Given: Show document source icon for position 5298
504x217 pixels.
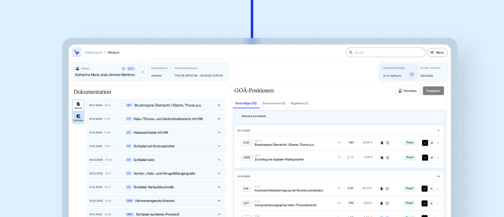Looking at the screenshot, I should 382,157.
